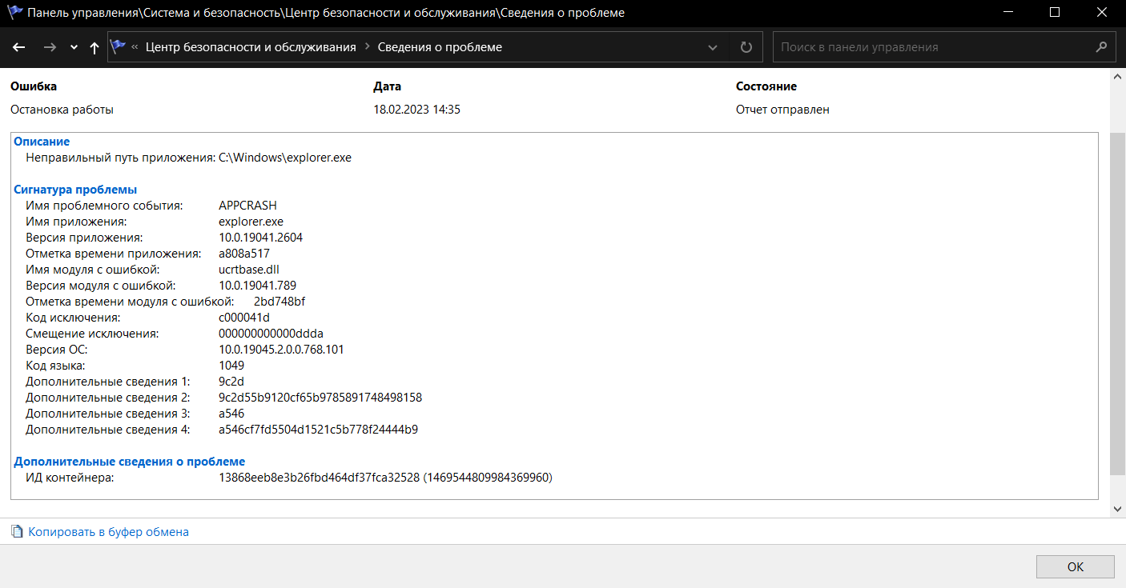Click Дополнительные сведения о проблеме heading
1126x588 pixels.
click(x=129, y=462)
